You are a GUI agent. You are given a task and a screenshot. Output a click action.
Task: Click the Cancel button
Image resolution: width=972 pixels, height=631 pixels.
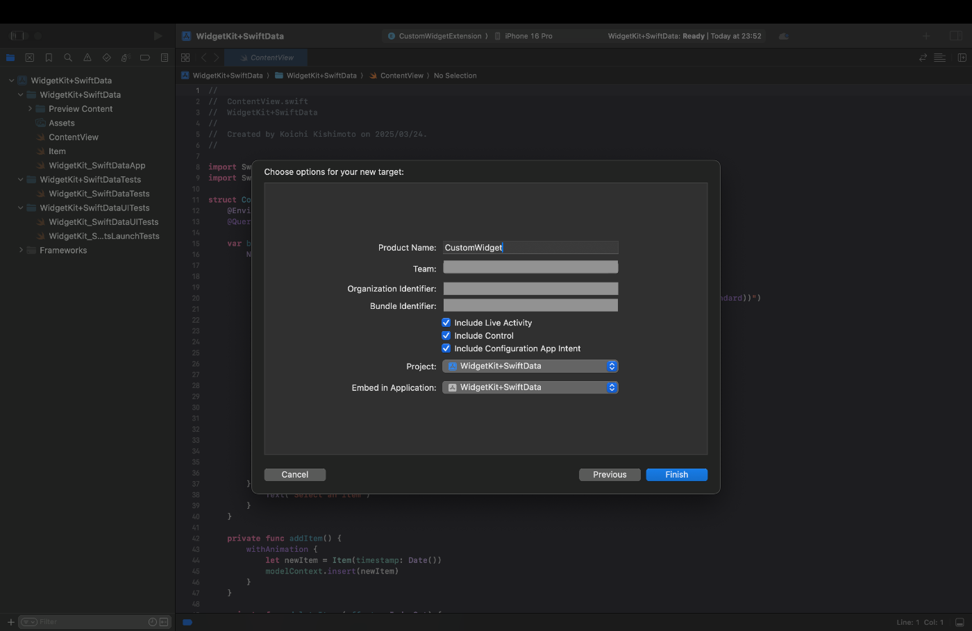point(295,475)
